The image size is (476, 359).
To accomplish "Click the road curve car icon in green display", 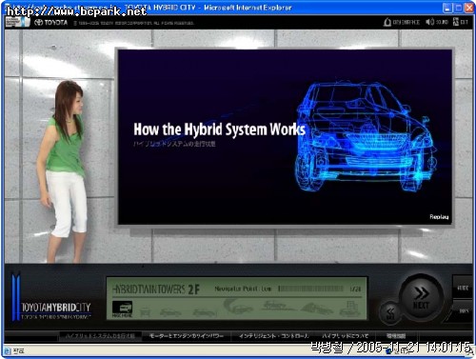I will (238, 307).
